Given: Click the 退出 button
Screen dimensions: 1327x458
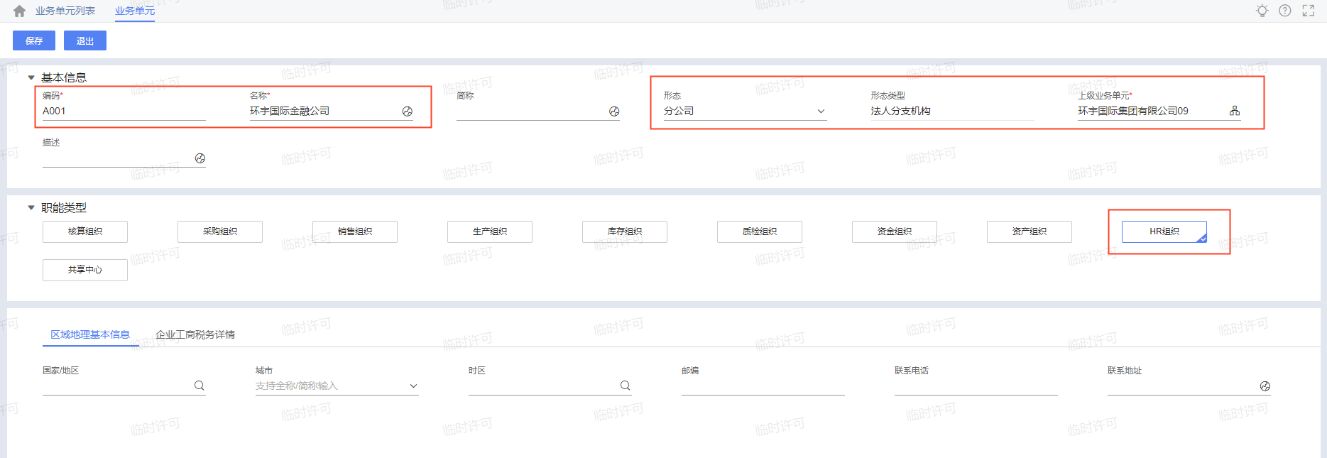Looking at the screenshot, I should pyautogui.click(x=85, y=41).
